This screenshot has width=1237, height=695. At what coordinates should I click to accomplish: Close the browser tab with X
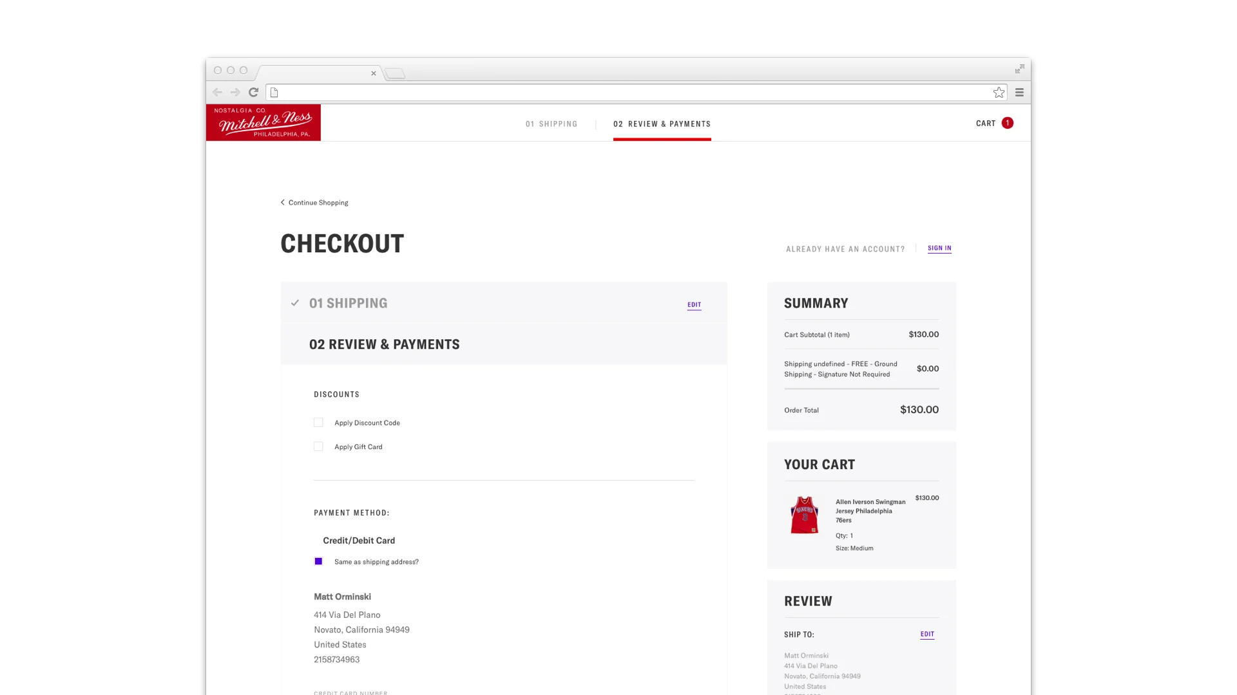373,73
